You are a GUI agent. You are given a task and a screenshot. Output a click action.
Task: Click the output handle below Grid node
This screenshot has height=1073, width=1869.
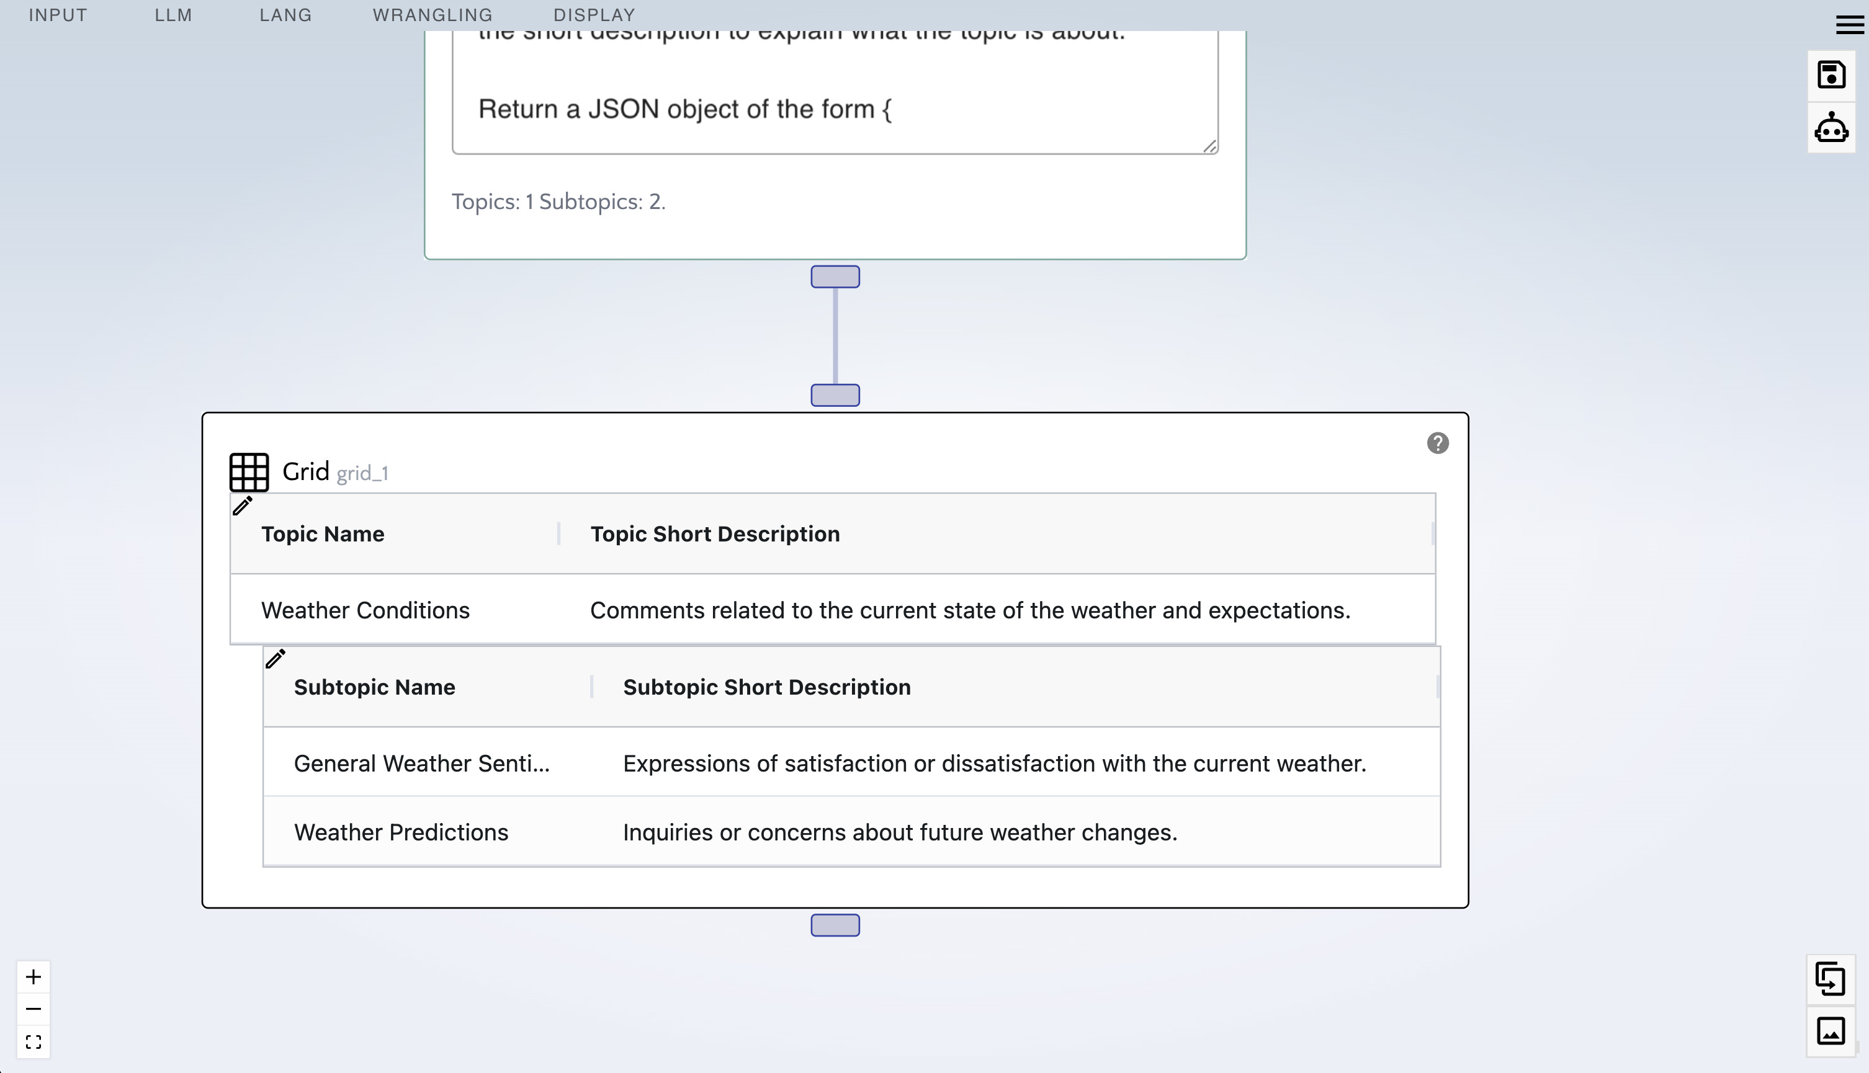(835, 925)
